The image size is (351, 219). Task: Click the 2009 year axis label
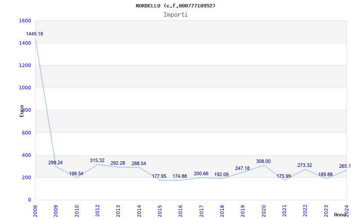56,211
